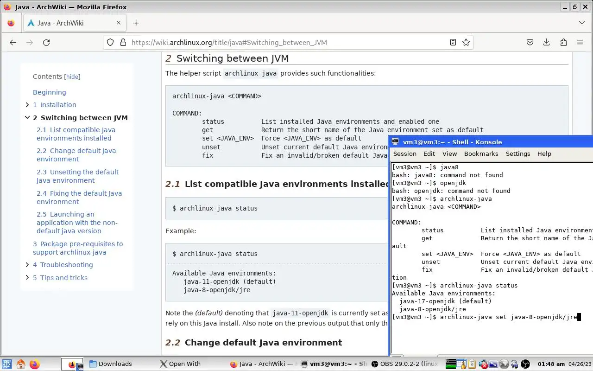Bookmark this page with the star
Viewport: 593px width, 371px height.
466,42
